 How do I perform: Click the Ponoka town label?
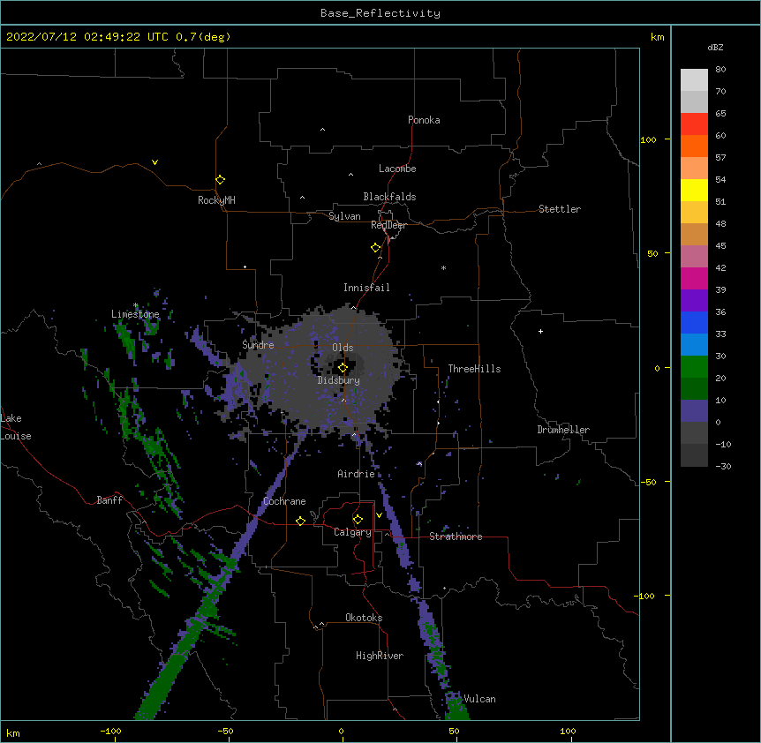click(424, 120)
